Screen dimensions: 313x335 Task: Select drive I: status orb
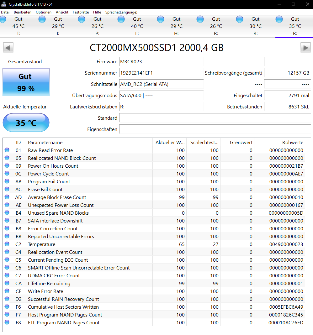[42, 19]
